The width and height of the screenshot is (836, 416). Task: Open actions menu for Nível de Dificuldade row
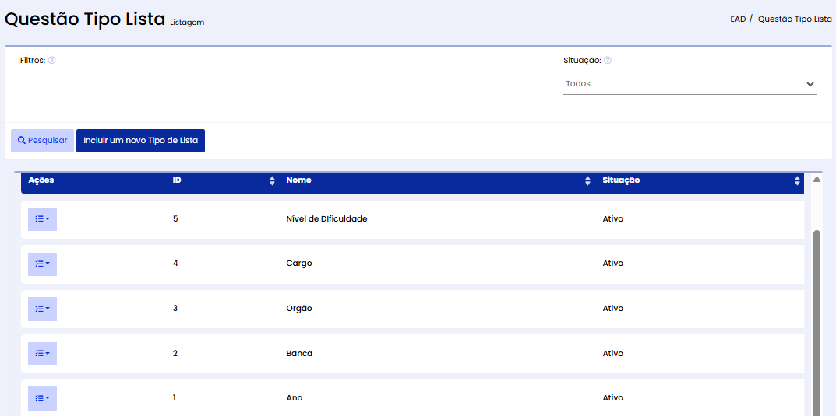point(42,219)
